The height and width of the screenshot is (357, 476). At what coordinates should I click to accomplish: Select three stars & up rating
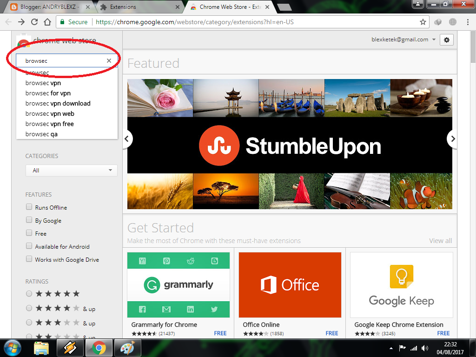(x=29, y=323)
